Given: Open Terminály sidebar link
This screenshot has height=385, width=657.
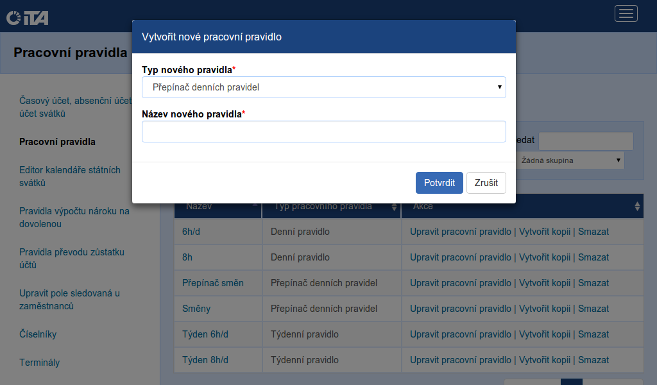Looking at the screenshot, I should (39, 363).
